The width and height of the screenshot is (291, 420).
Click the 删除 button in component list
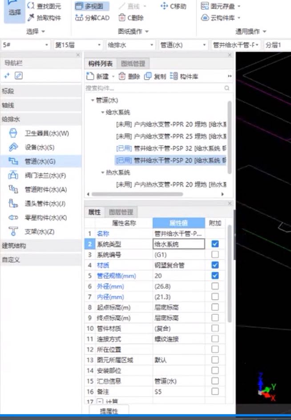point(129,76)
